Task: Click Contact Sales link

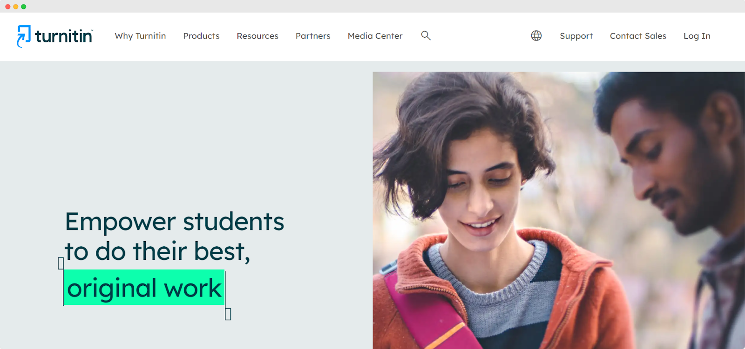Action: point(638,36)
